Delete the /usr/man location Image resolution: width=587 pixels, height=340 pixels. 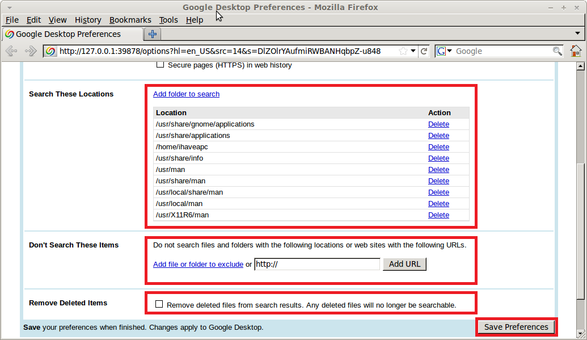(x=438, y=170)
